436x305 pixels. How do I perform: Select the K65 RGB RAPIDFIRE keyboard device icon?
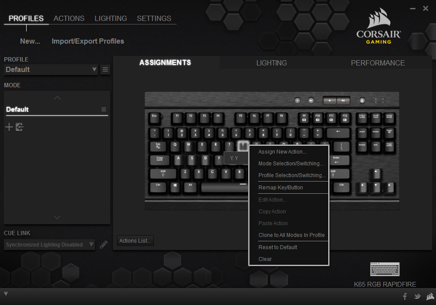pos(385,269)
